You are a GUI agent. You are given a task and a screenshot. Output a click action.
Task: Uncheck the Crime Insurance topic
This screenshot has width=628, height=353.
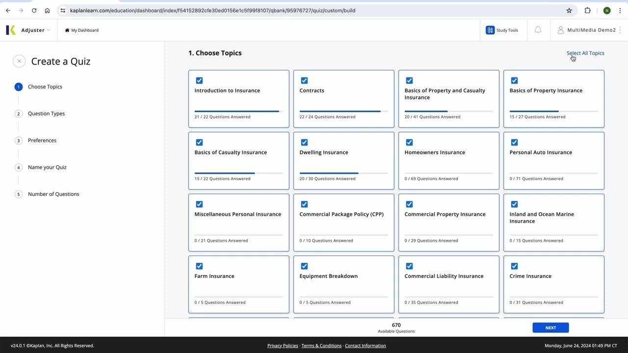(514, 266)
